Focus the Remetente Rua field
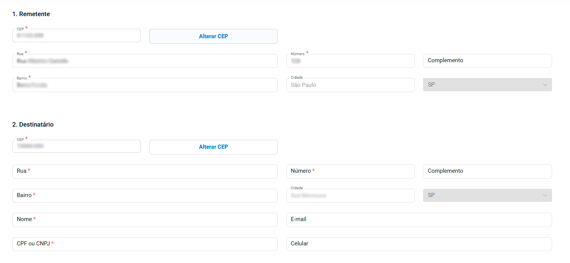The height and width of the screenshot is (263, 570). 145,61
